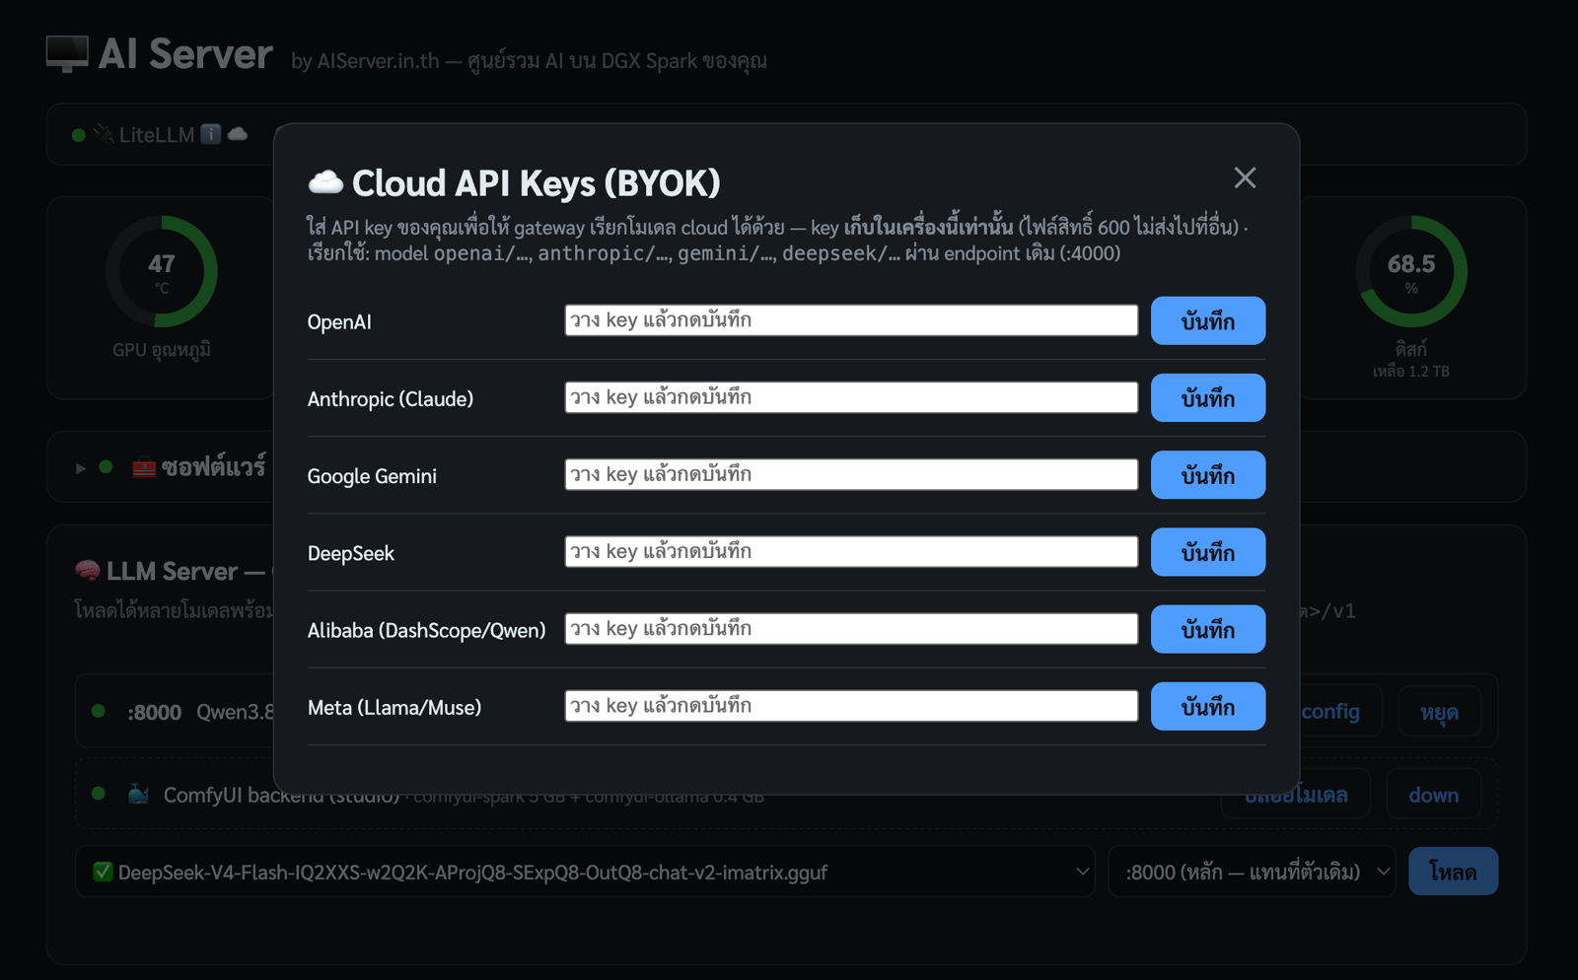Click the monitor icon beside AI Server
The image size is (1578, 980).
[67, 54]
